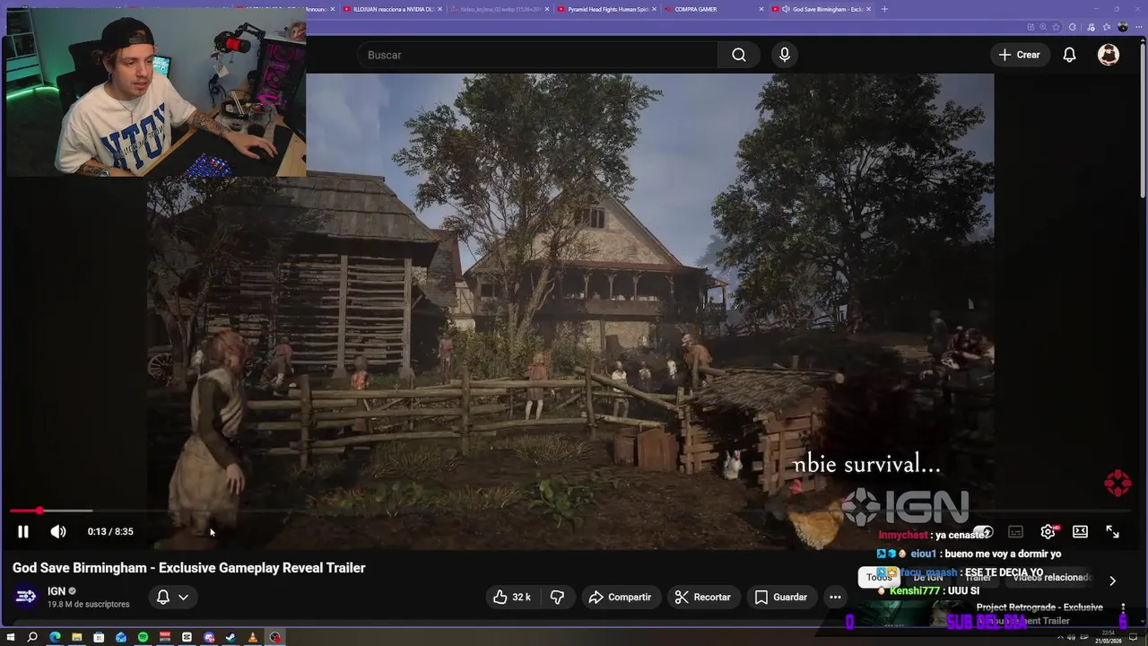
Task: Open Windows taskbar search
Action: pyautogui.click(x=32, y=637)
